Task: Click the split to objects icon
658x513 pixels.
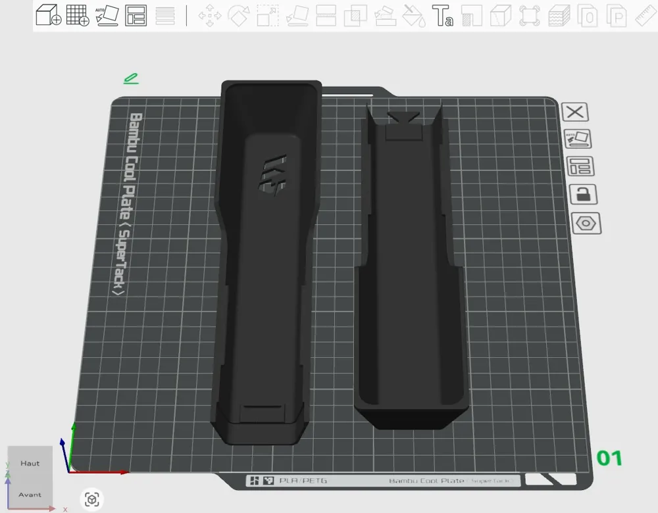Action: click(x=588, y=16)
